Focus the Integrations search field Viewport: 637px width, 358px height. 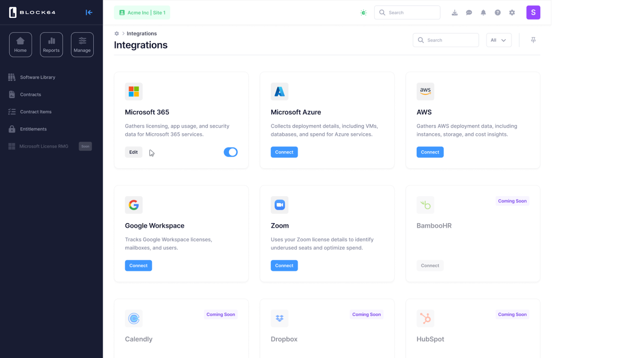click(446, 40)
